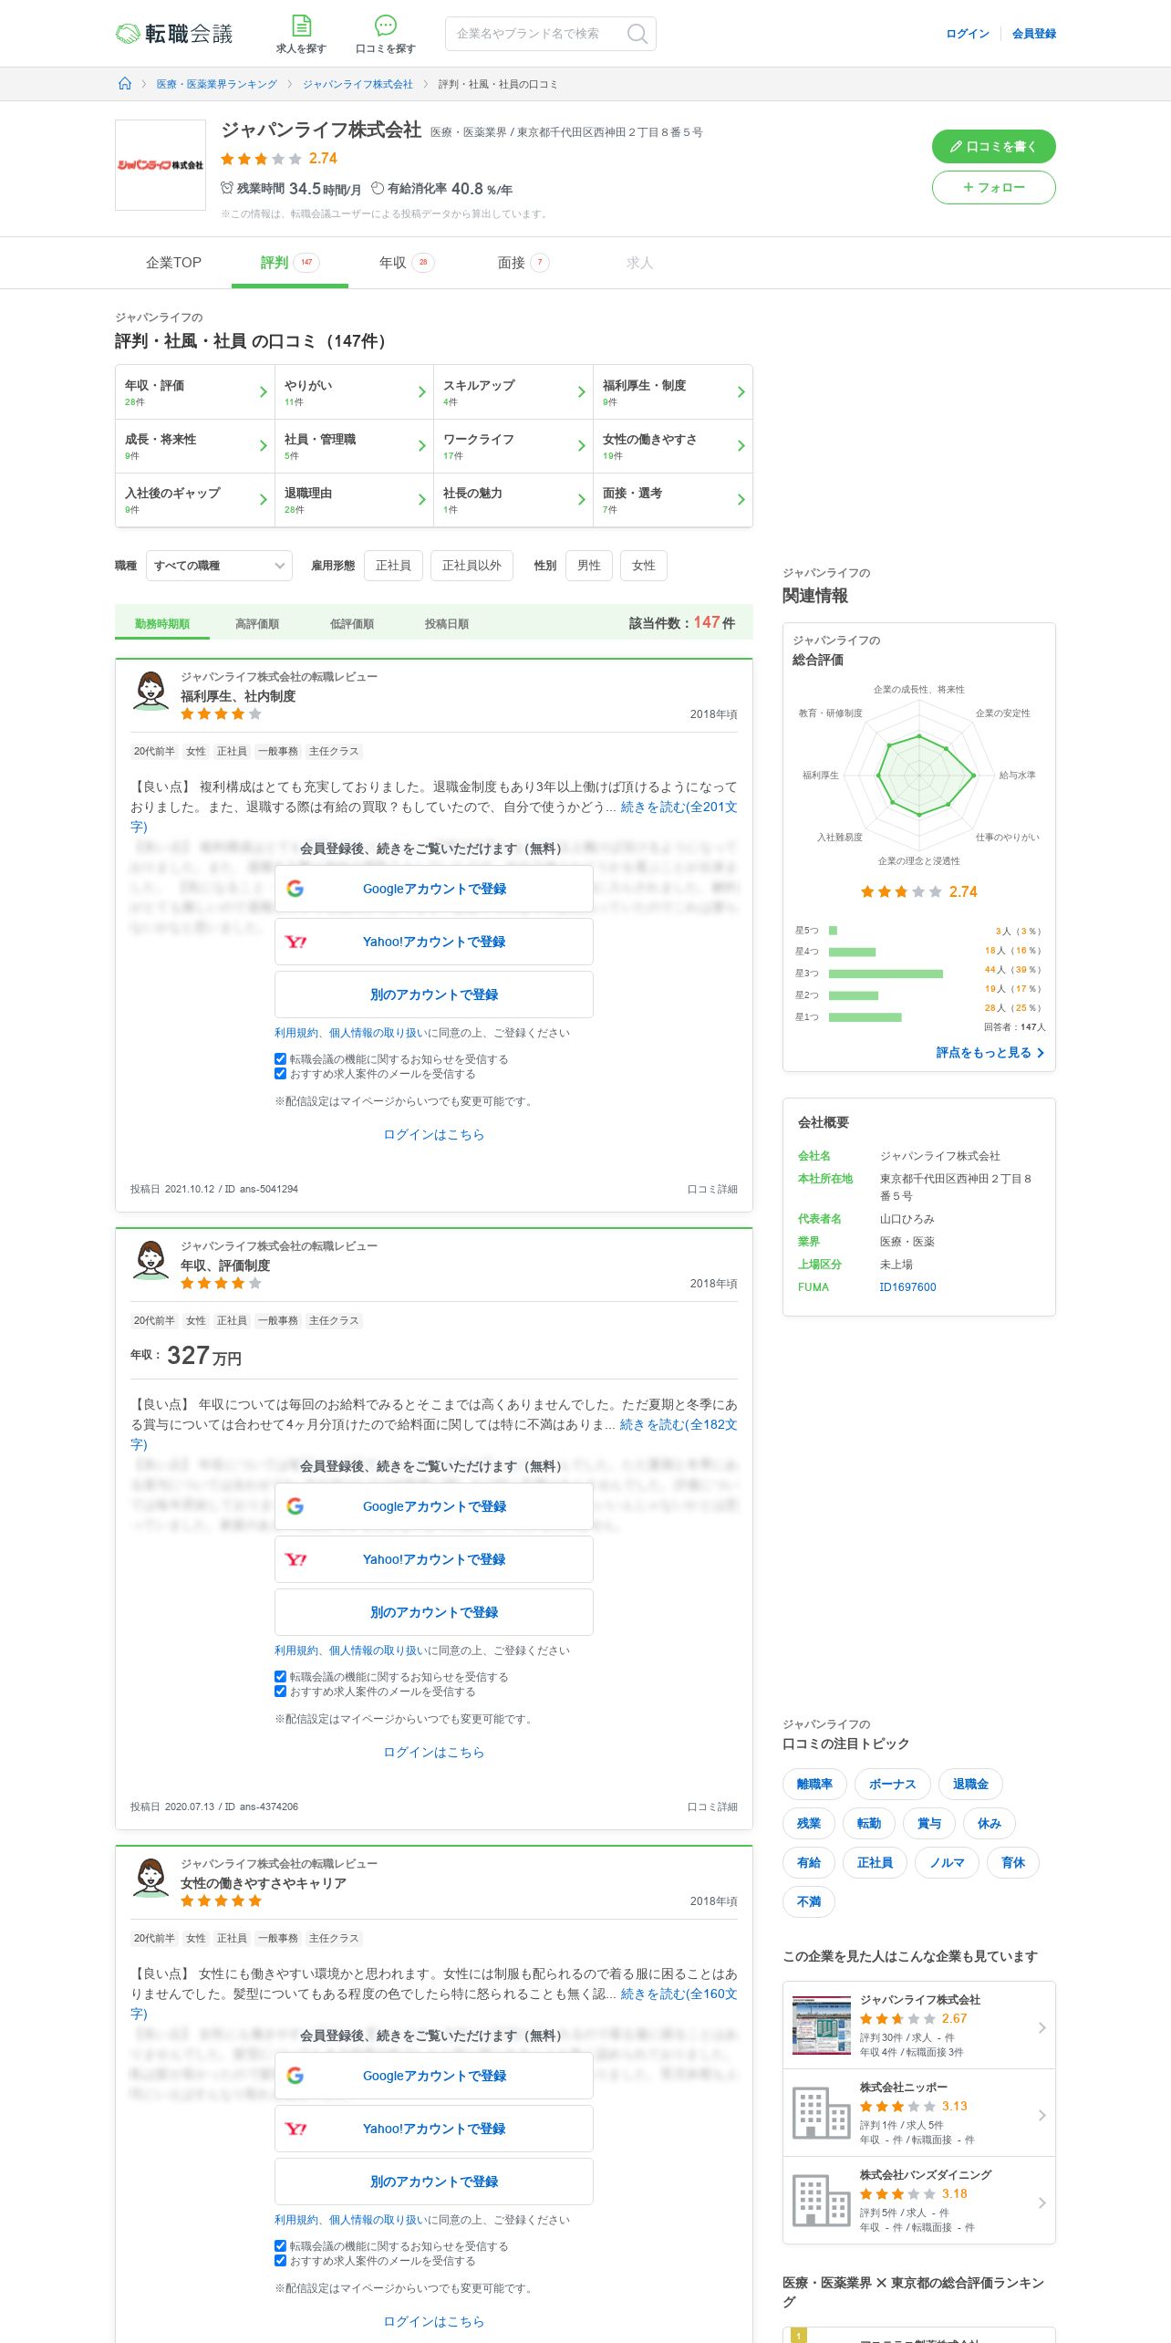This screenshot has width=1171, height=2343.
Task: Expand 女性の働きやすさ category
Action: pyautogui.click(x=673, y=446)
